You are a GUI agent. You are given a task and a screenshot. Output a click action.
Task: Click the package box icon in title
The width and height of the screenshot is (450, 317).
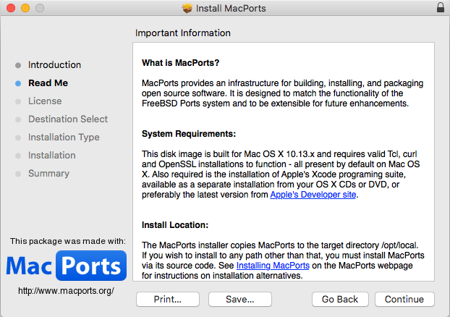tap(187, 8)
